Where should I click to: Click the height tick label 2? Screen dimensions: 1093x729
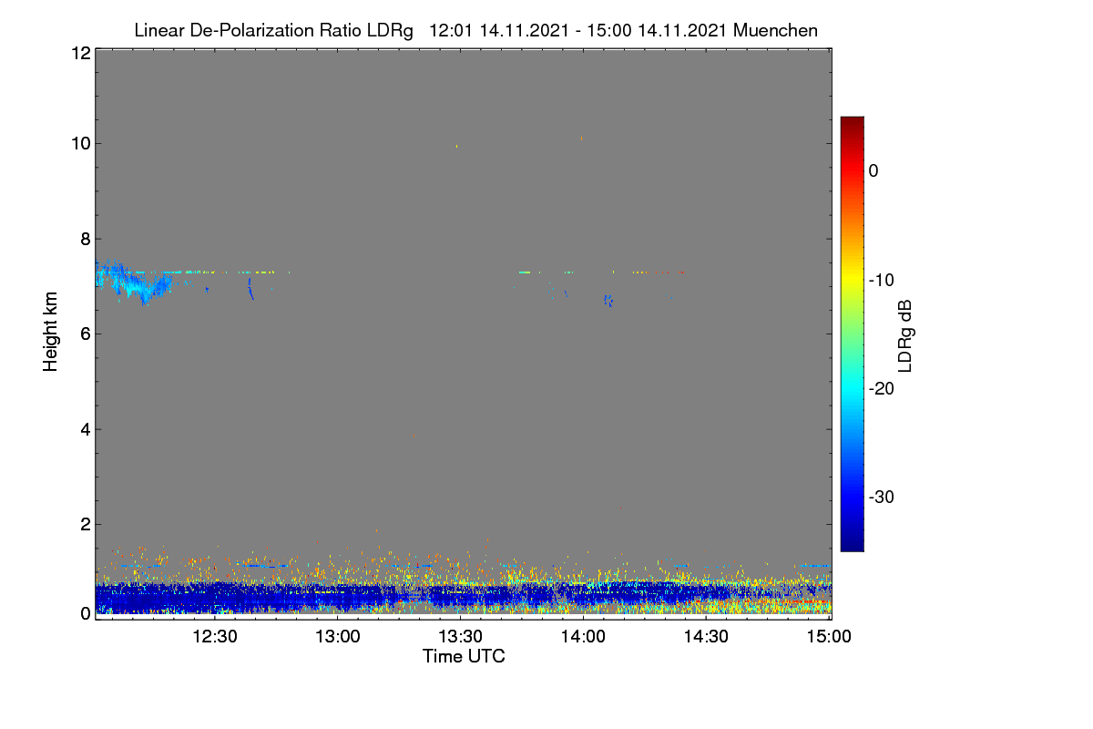(x=84, y=524)
